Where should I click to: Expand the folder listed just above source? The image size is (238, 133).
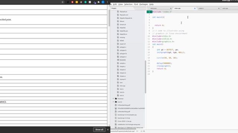point(113,99)
